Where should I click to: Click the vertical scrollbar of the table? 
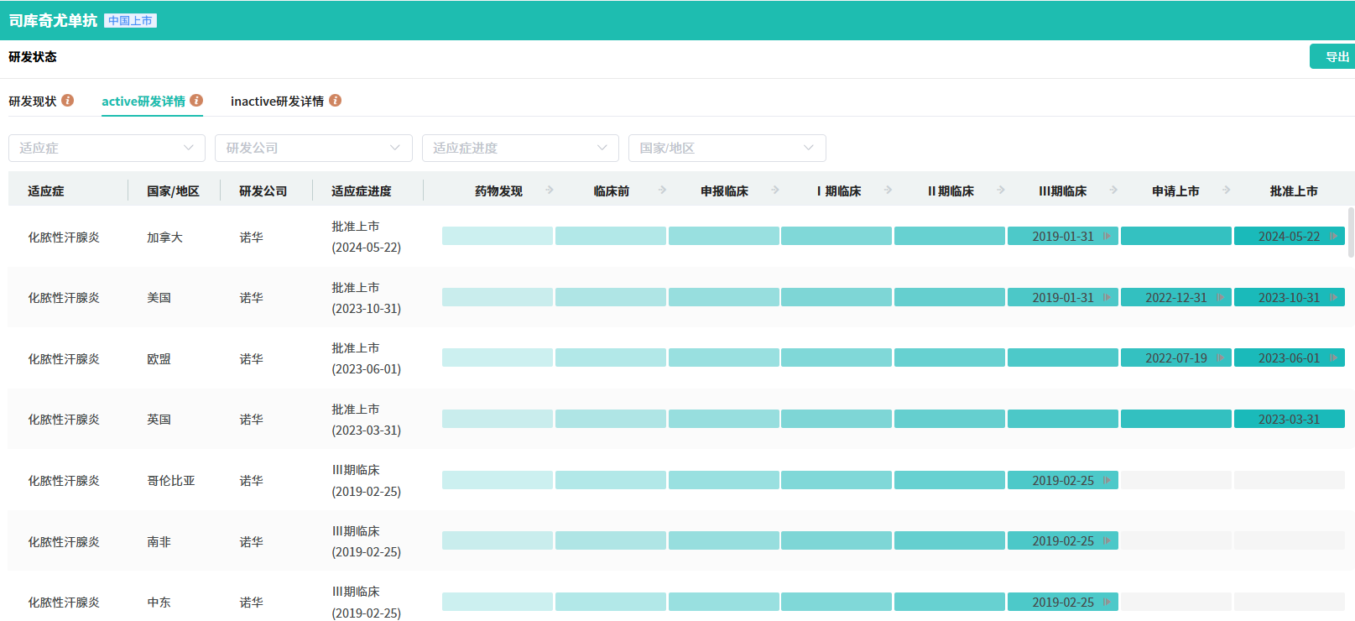click(x=1350, y=232)
